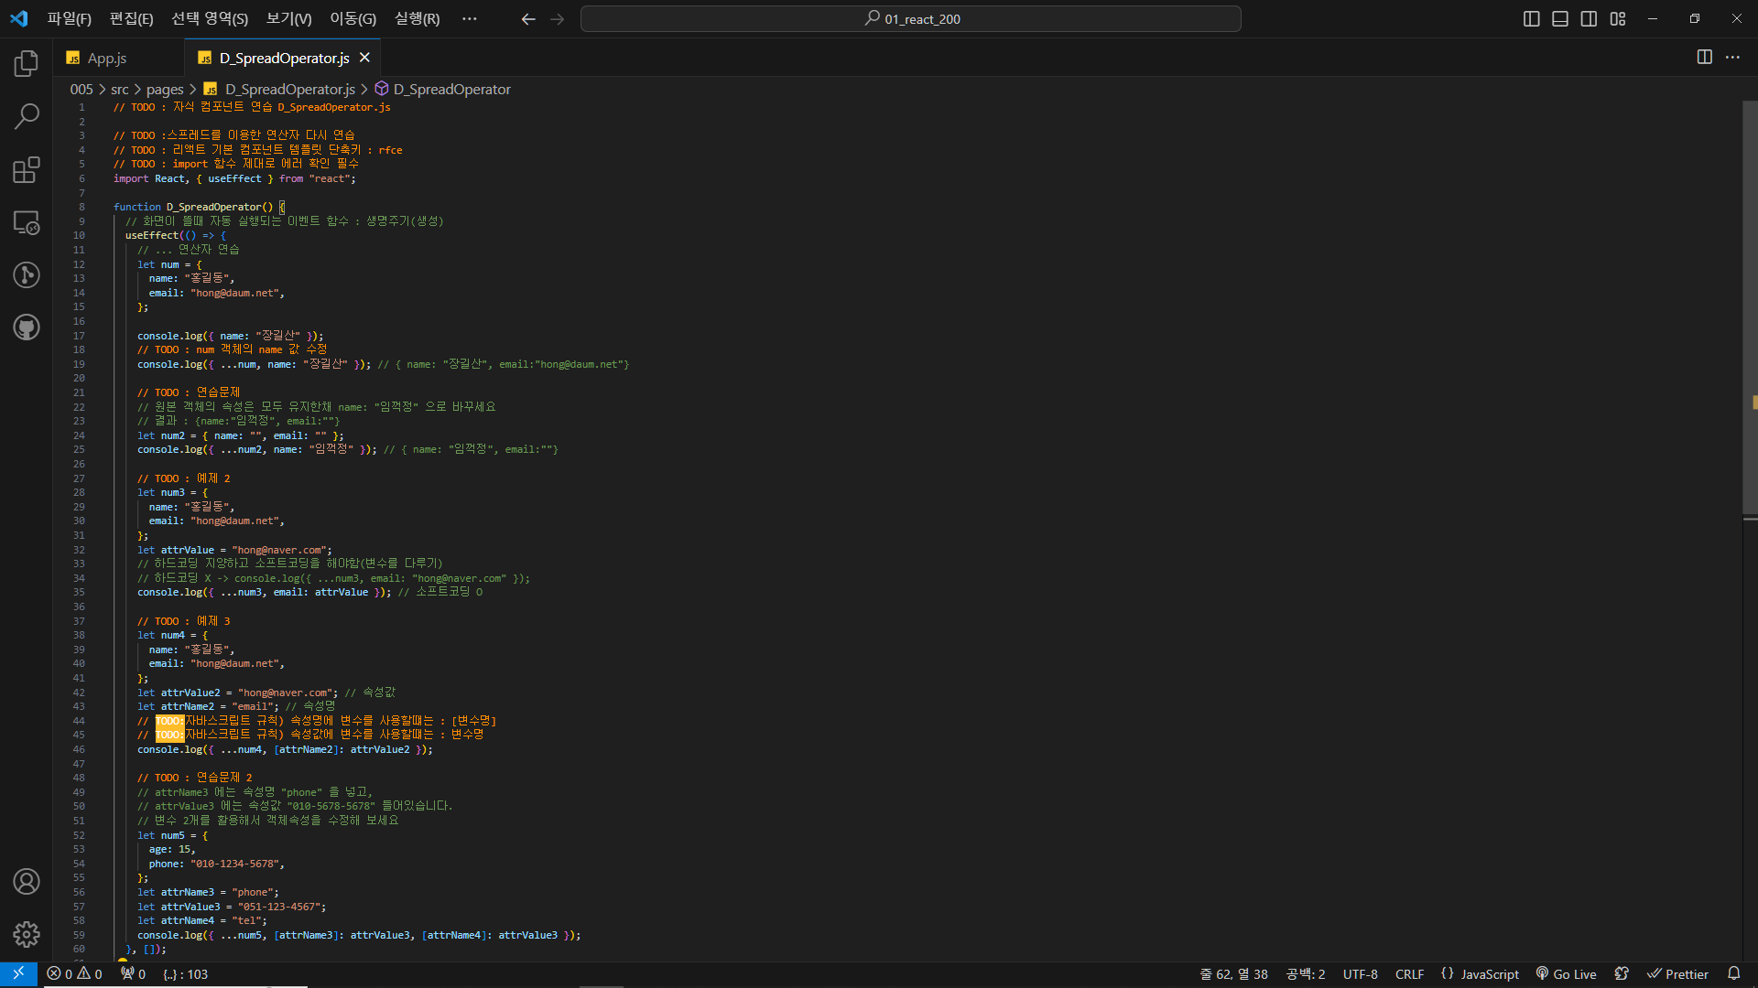Open the Extensions view icon
The image size is (1758, 988).
[27, 170]
